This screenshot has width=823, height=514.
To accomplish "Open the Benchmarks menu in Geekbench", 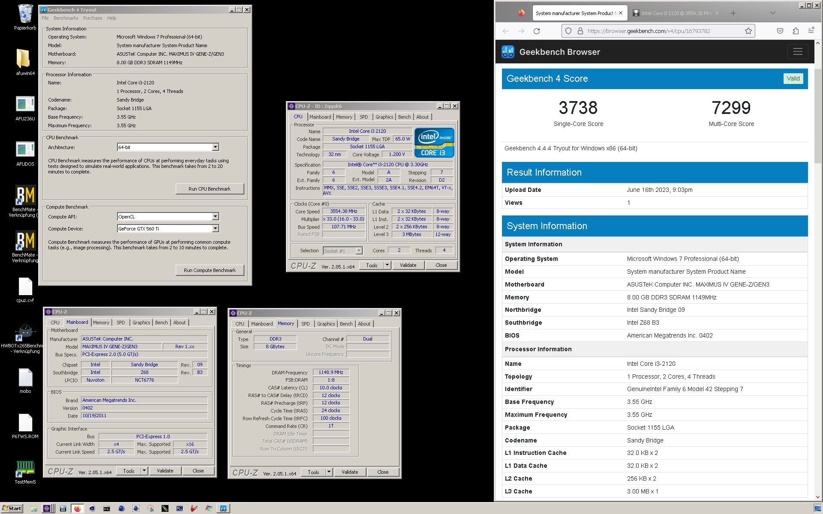I will tap(66, 18).
